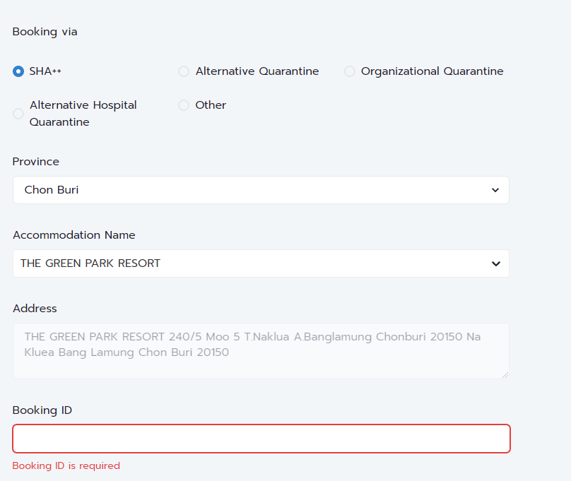Open the Province dropdown showing Chon Buri
This screenshot has height=481, width=571.
pyautogui.click(x=261, y=190)
